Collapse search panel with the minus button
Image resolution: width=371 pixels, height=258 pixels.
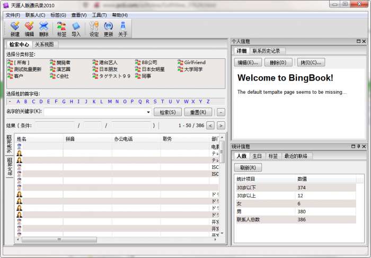(221, 112)
